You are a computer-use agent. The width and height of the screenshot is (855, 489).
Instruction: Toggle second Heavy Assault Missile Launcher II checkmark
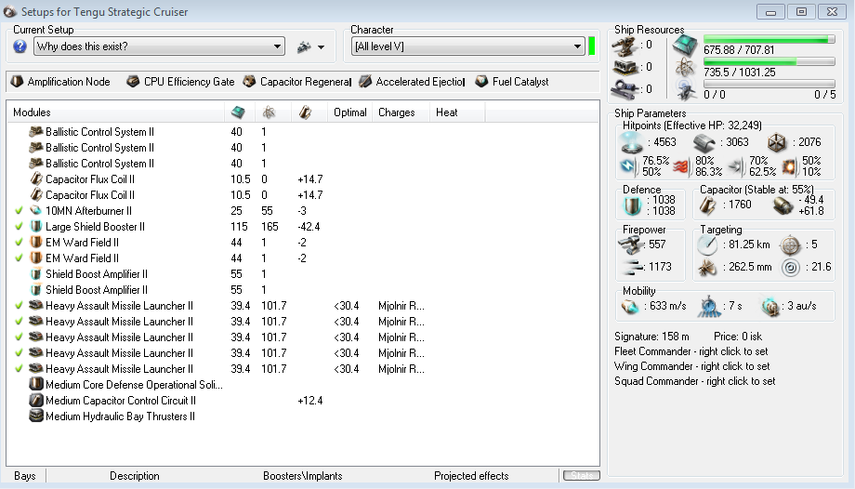coord(20,322)
